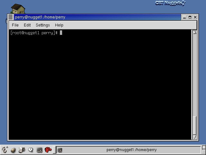Viewport: 206px width, 155px height.
Task: Launch the terminal emulator panel icon
Action: (x=39, y=150)
